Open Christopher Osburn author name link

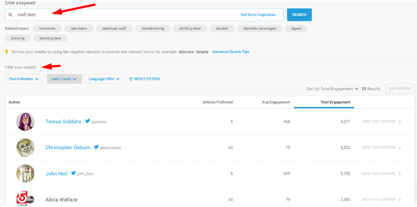68,147
